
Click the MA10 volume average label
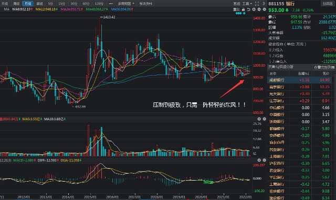pos(55,119)
